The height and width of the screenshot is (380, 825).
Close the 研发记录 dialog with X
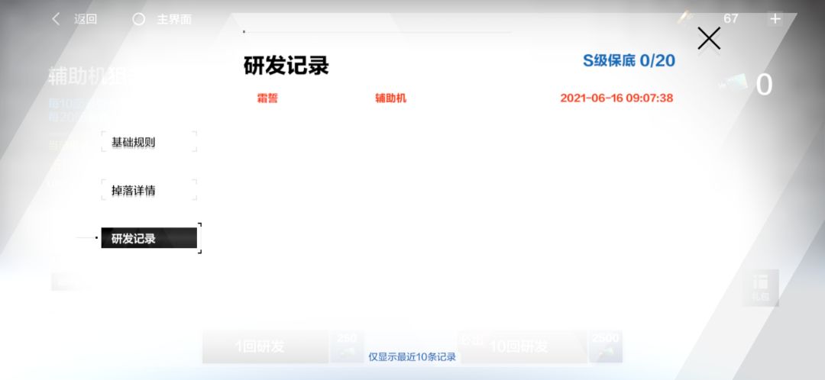point(709,38)
